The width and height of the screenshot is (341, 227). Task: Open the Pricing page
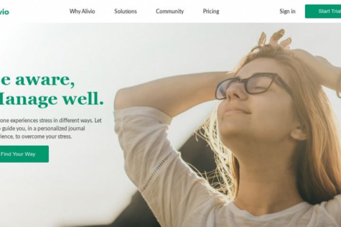(x=211, y=11)
